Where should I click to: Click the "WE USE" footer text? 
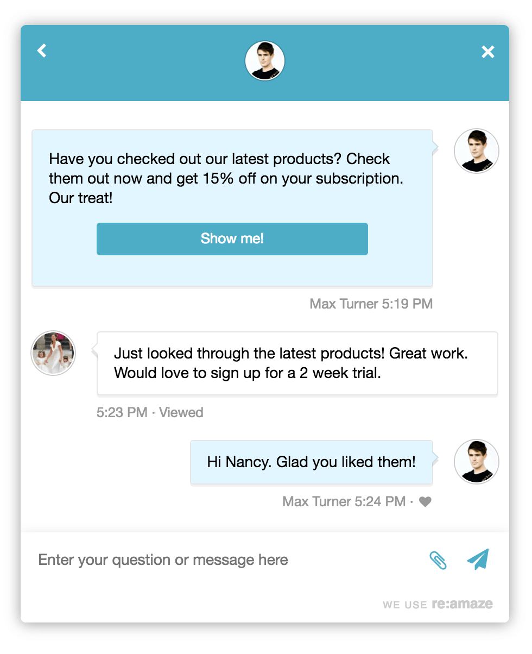click(x=404, y=605)
